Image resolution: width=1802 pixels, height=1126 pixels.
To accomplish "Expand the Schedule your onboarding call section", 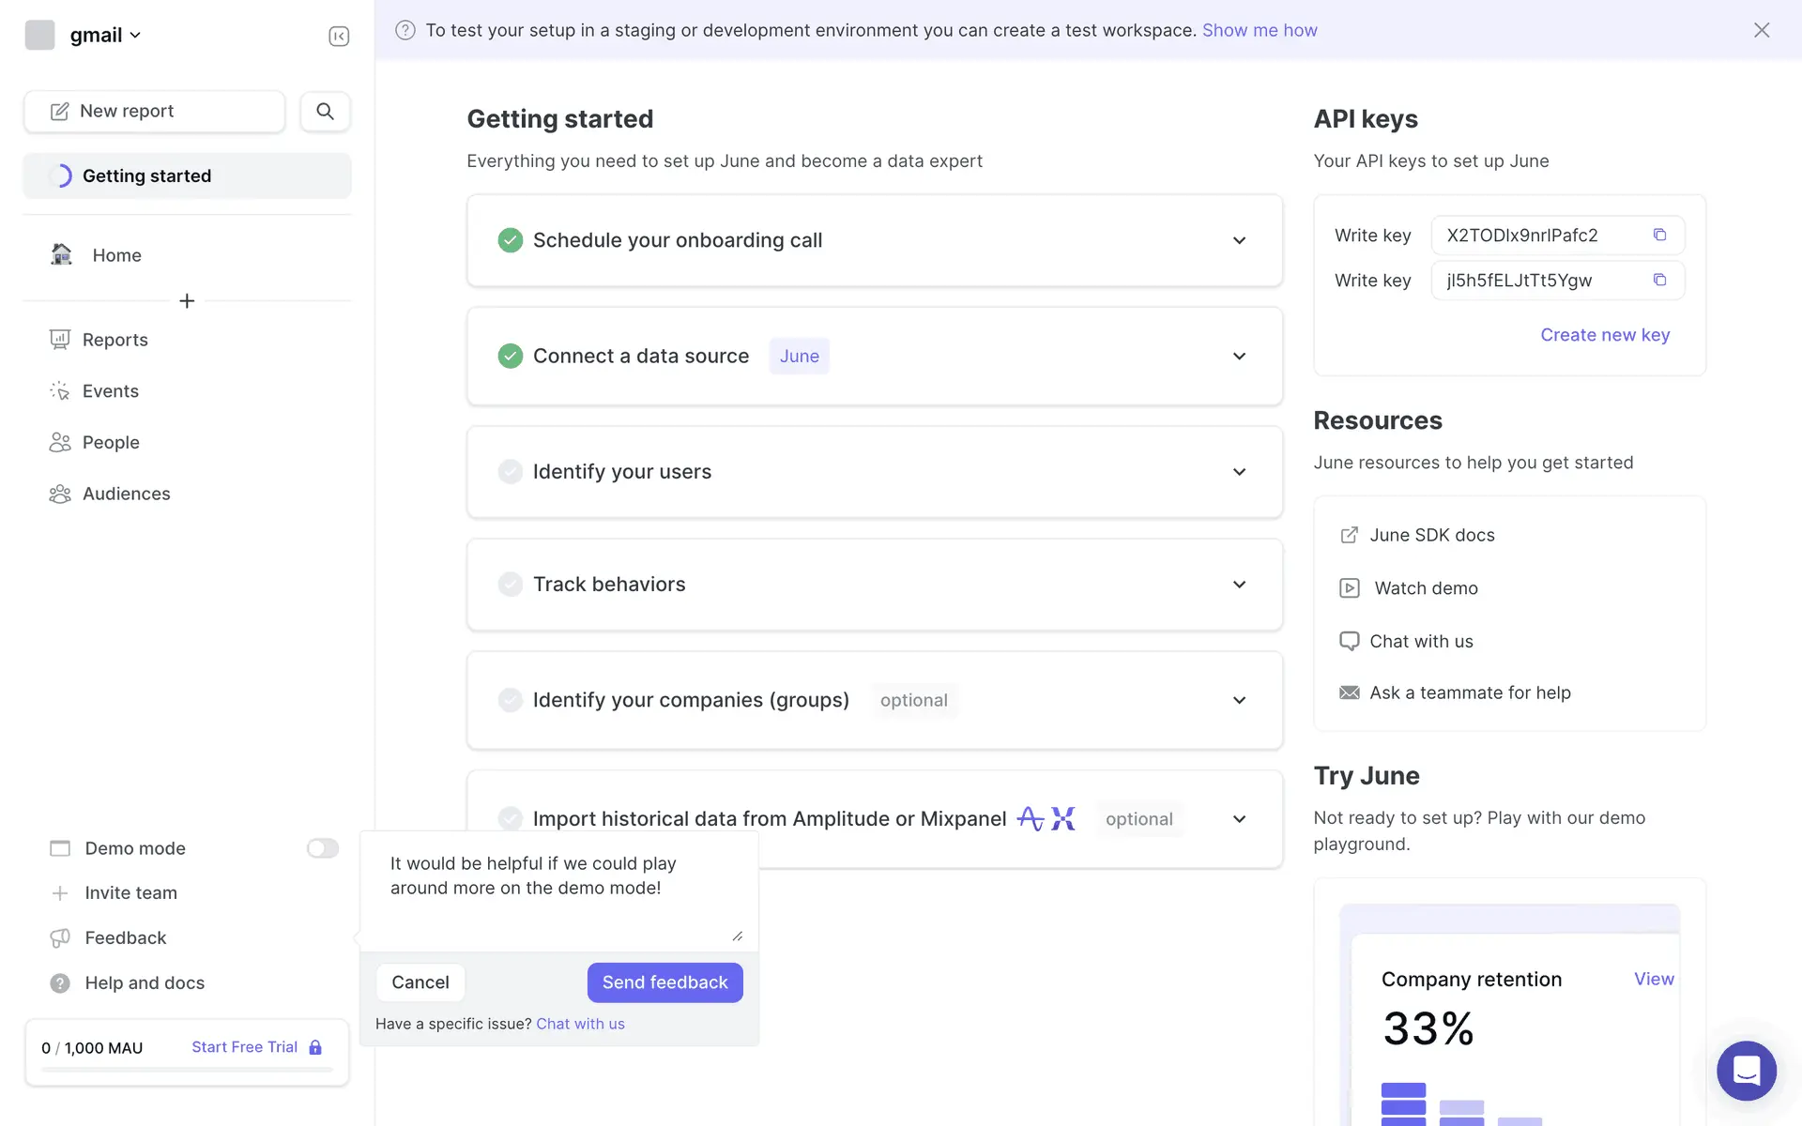I will [x=1239, y=240].
